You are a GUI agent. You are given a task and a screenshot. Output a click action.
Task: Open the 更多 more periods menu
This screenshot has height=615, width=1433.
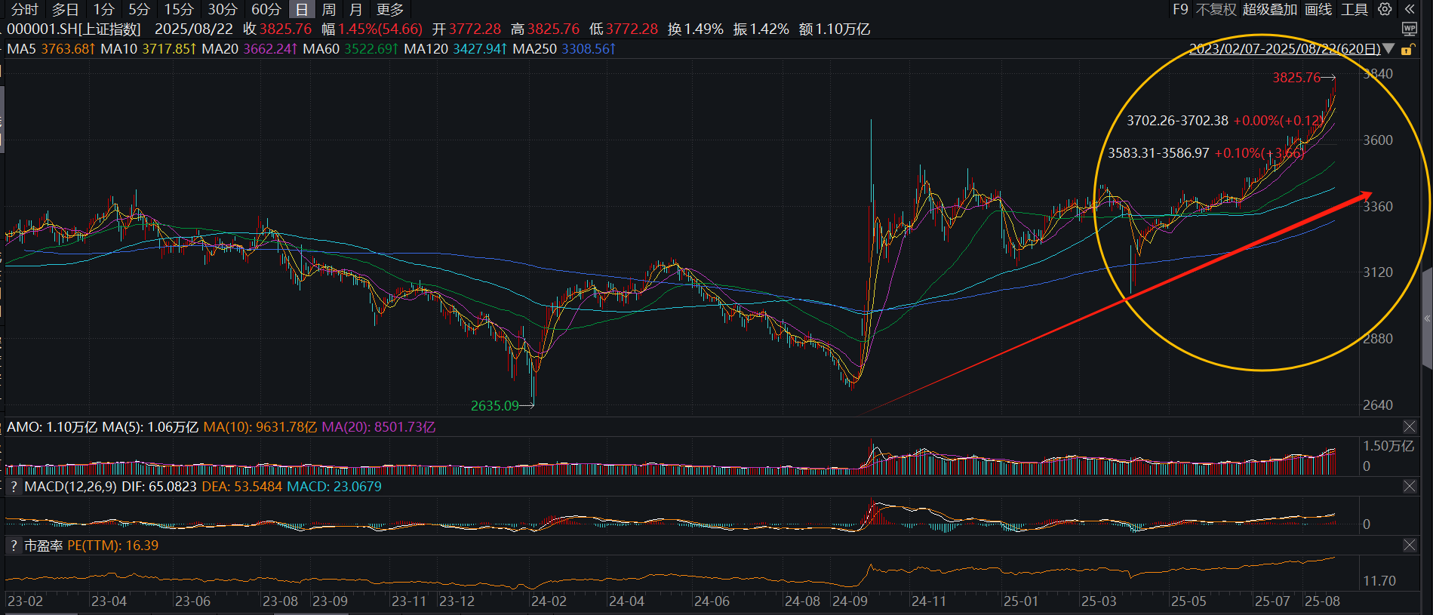pyautogui.click(x=390, y=9)
